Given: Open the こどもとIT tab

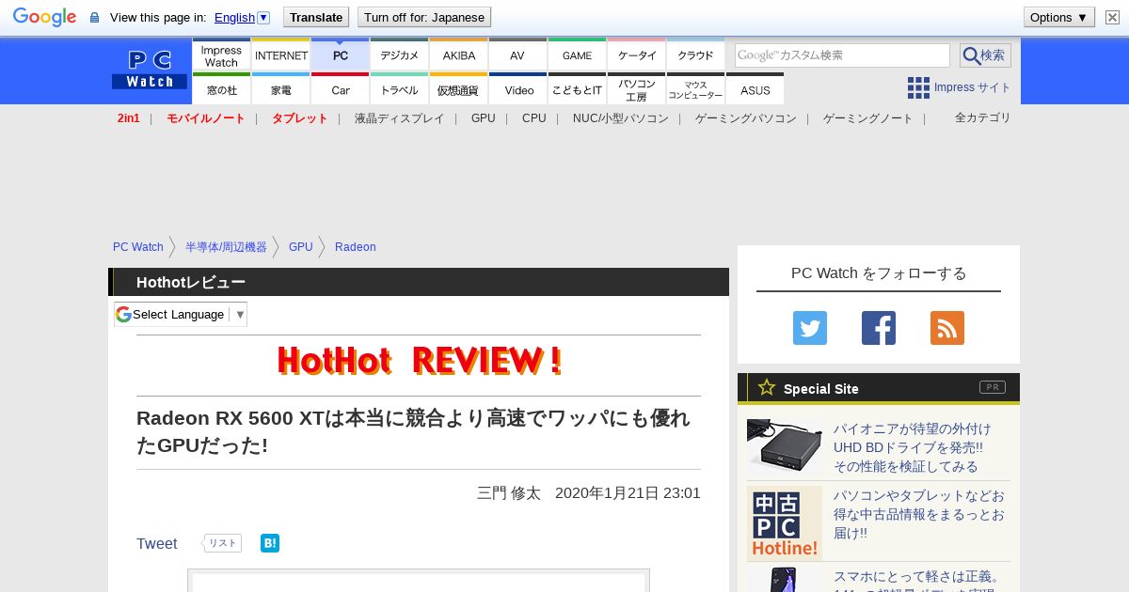Looking at the screenshot, I should pos(577,89).
